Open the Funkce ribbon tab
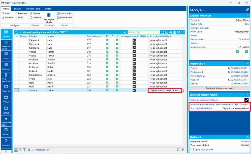Image resolution: width=251 pixels, height=154 pixels. pos(17,9)
